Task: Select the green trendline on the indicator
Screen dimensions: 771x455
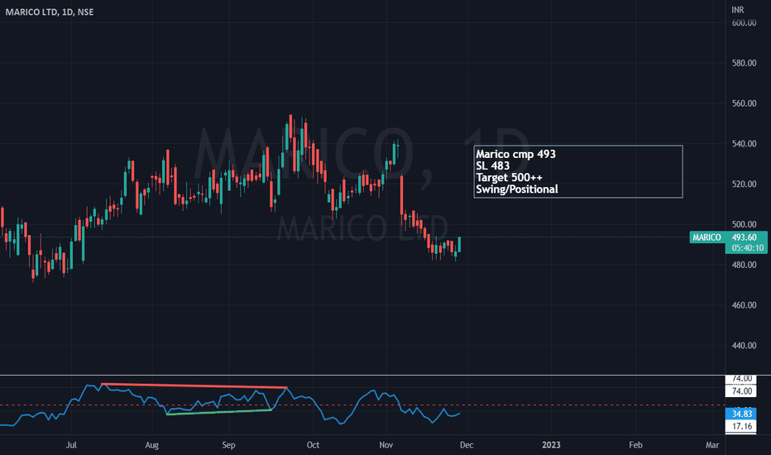Action: [219, 412]
